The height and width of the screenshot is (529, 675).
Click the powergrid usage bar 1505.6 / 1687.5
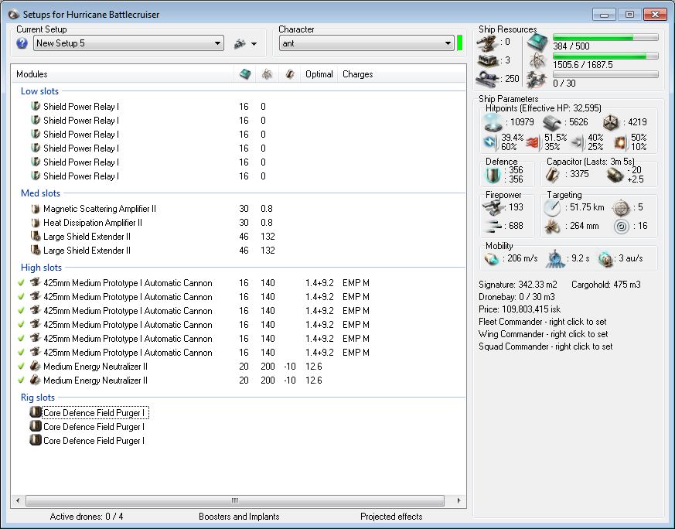pos(605,56)
